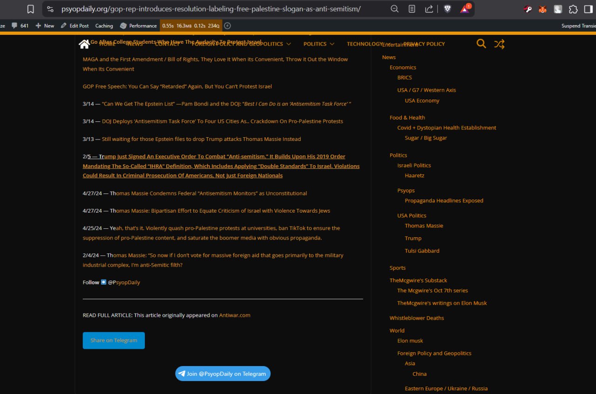Toggle the browser sidebar panel icon
Viewport: 596px width, 394px height.
pos(588,9)
